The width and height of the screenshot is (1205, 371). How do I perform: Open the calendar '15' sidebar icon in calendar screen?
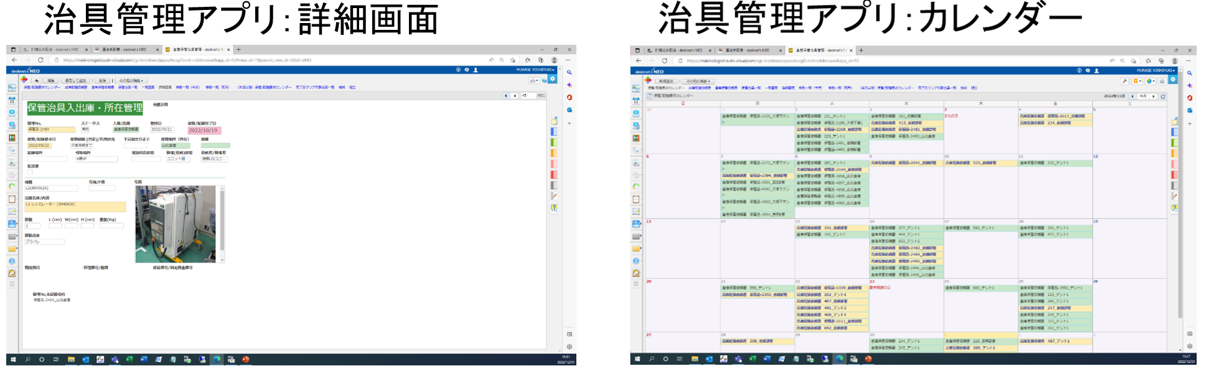[x=635, y=101]
